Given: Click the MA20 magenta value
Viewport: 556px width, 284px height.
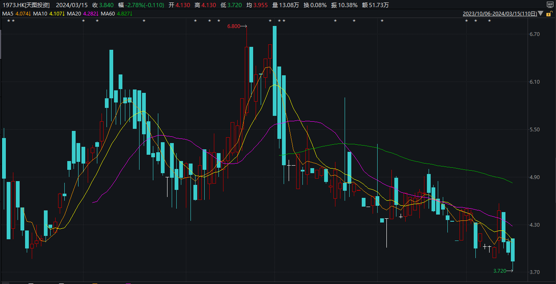Looking at the screenshot, I should pos(90,14).
